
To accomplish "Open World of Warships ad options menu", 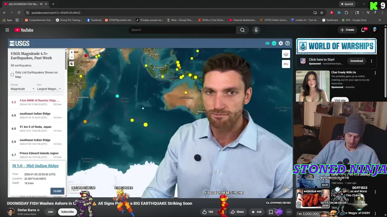I will point(371,61).
